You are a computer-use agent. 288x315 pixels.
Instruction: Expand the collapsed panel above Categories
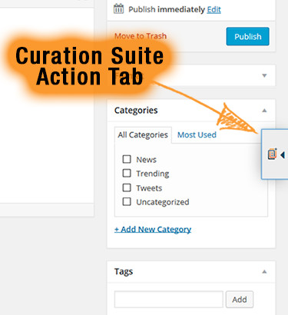point(264,75)
